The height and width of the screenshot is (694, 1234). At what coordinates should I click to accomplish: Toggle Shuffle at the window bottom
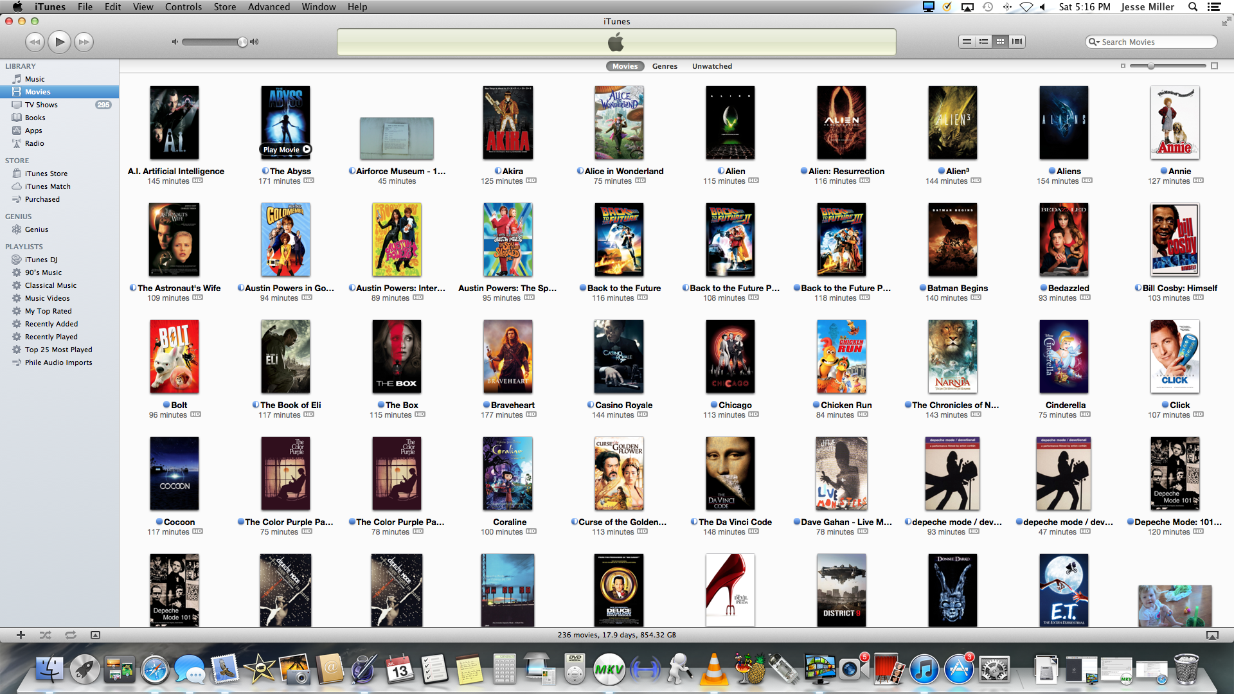click(45, 635)
